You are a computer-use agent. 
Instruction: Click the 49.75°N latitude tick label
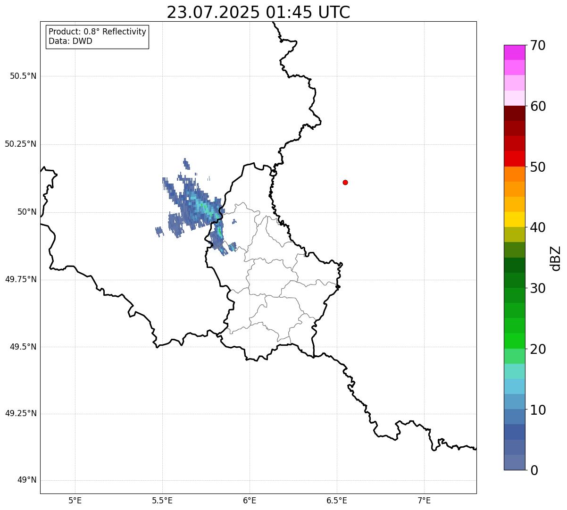pos(21,279)
